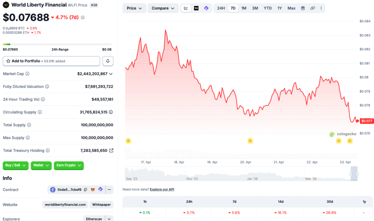Click the chart link share icon
The height and width of the screenshot is (221, 374).
coord(312,8)
